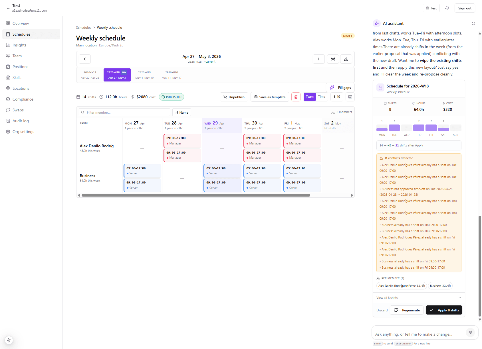Go to next week arrow
The height and width of the screenshot is (349, 482).
319,59
